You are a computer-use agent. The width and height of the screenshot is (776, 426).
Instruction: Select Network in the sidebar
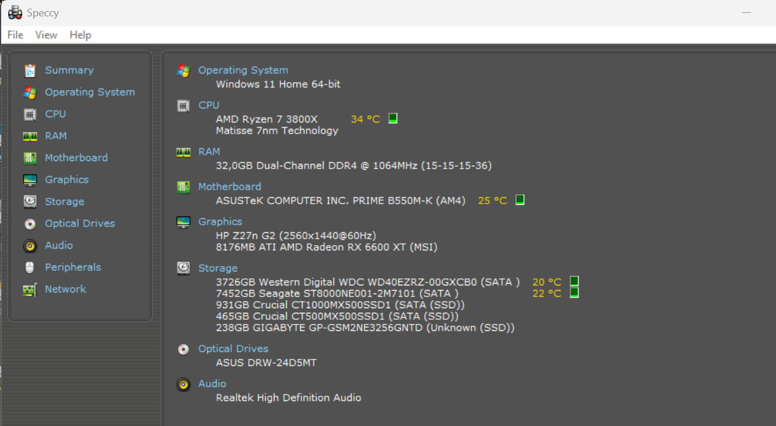tap(65, 289)
